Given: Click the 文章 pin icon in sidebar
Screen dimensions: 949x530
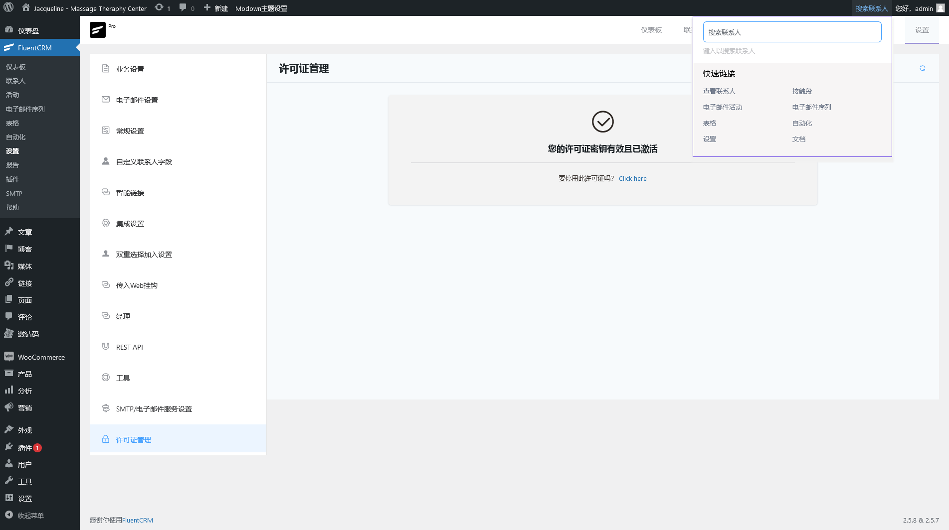Looking at the screenshot, I should [x=9, y=231].
